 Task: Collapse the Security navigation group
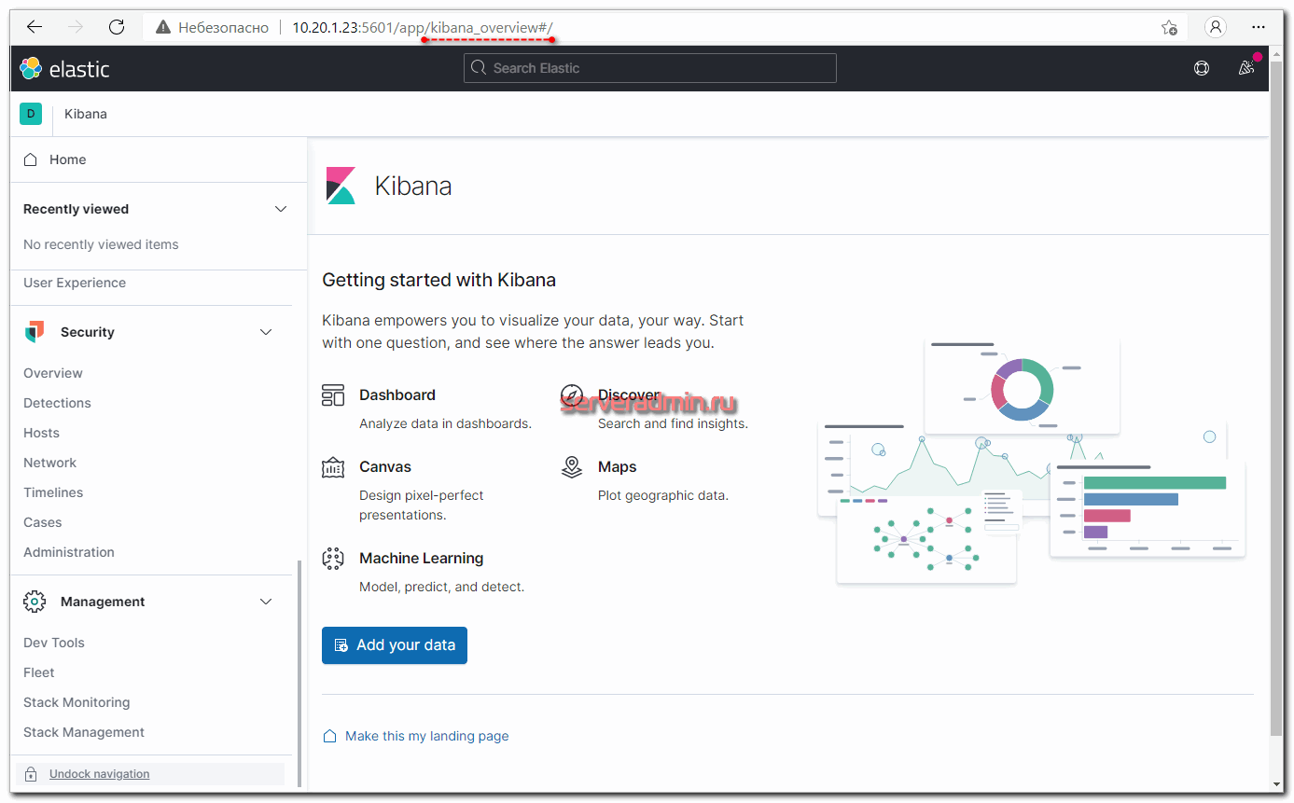266,332
